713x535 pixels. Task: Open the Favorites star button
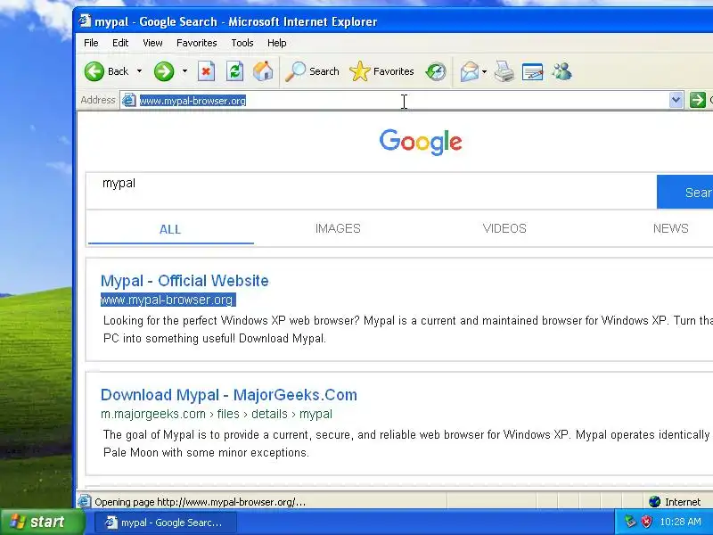coord(382,71)
